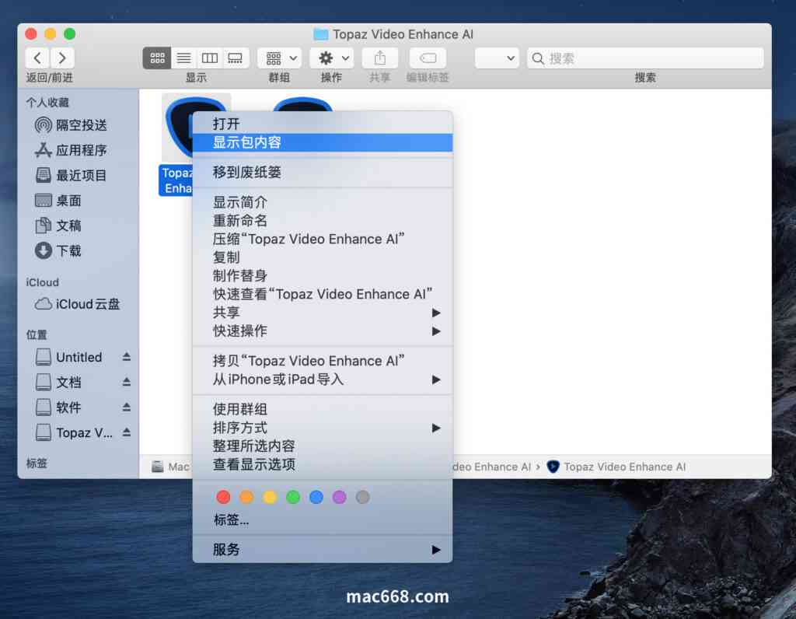796x619 pixels.
Task: Apply the yellow tag color
Action: tap(270, 497)
